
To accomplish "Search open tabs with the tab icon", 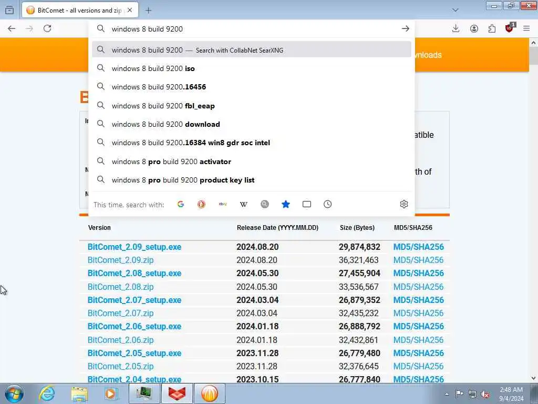I will (x=307, y=205).
